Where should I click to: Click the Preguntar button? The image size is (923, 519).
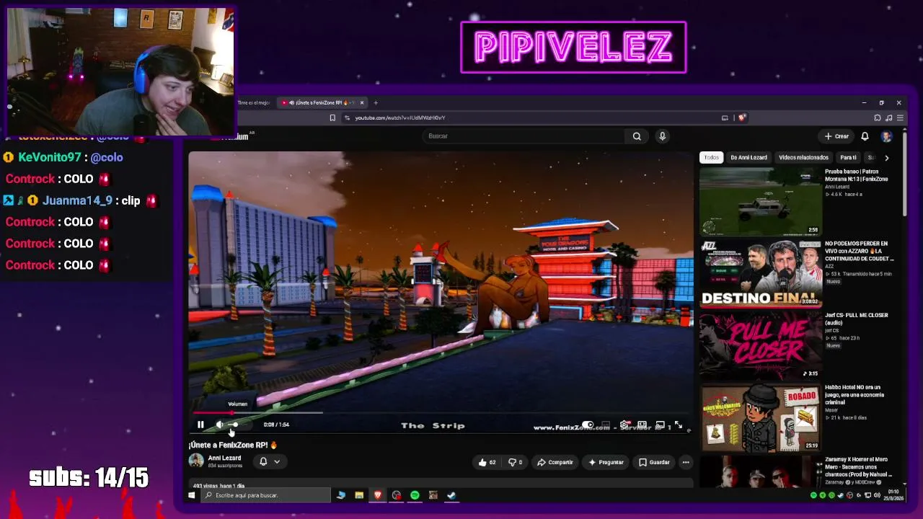(605, 462)
